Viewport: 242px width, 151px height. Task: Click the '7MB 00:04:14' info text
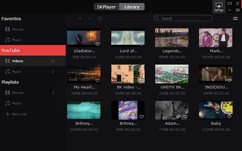[x=84, y=57]
